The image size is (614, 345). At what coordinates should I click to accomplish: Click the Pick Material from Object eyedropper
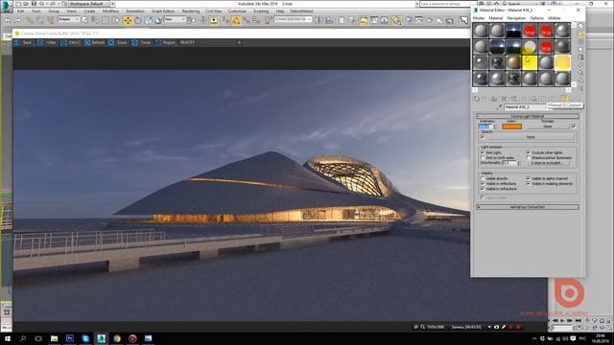click(501, 106)
